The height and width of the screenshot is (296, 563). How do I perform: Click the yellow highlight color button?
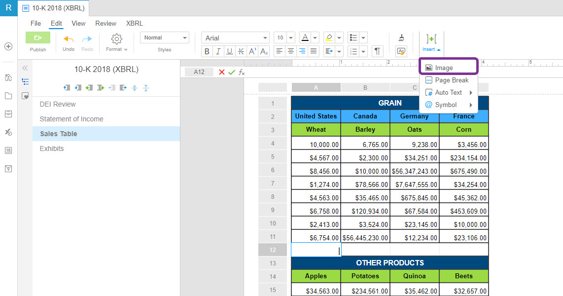coord(329,38)
